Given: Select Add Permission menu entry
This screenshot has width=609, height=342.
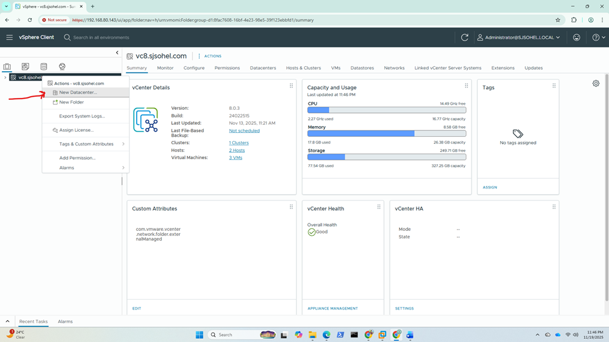Looking at the screenshot, I should 86,158.
